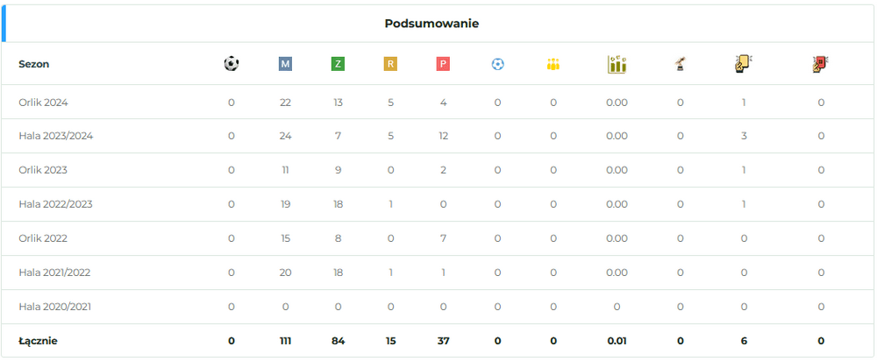Viewport: 877px width, 361px height.
Task: Click the Sezon column header
Action: [x=32, y=64]
